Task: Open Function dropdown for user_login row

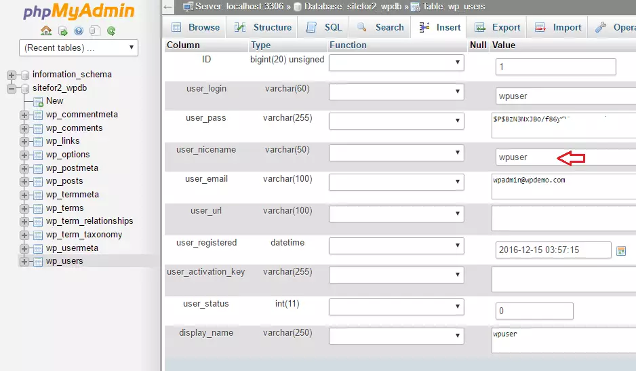Action: coord(396,92)
